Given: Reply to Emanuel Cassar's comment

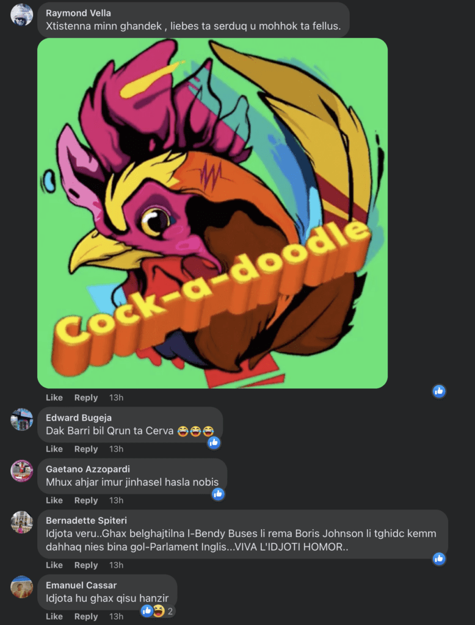Looking at the screenshot, I should point(85,616).
